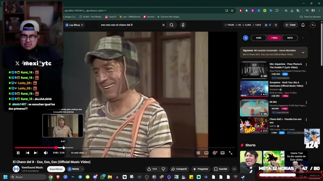The image size is (323, 181).
Task: Click the Preguntar button
Action: tap(201, 169)
